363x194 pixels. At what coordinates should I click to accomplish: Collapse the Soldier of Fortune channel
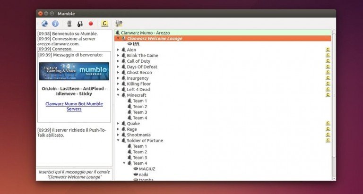pyautogui.click(x=118, y=140)
